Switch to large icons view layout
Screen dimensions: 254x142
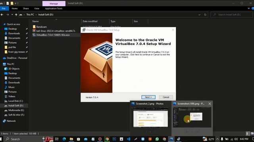252,133
